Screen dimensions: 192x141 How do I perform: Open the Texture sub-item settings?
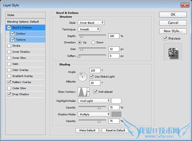pos(20,40)
